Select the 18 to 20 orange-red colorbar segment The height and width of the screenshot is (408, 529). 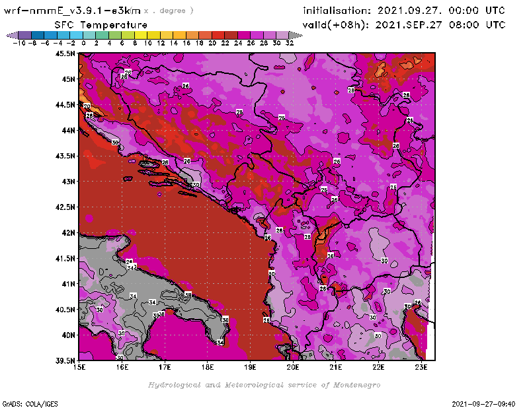coord(206,35)
